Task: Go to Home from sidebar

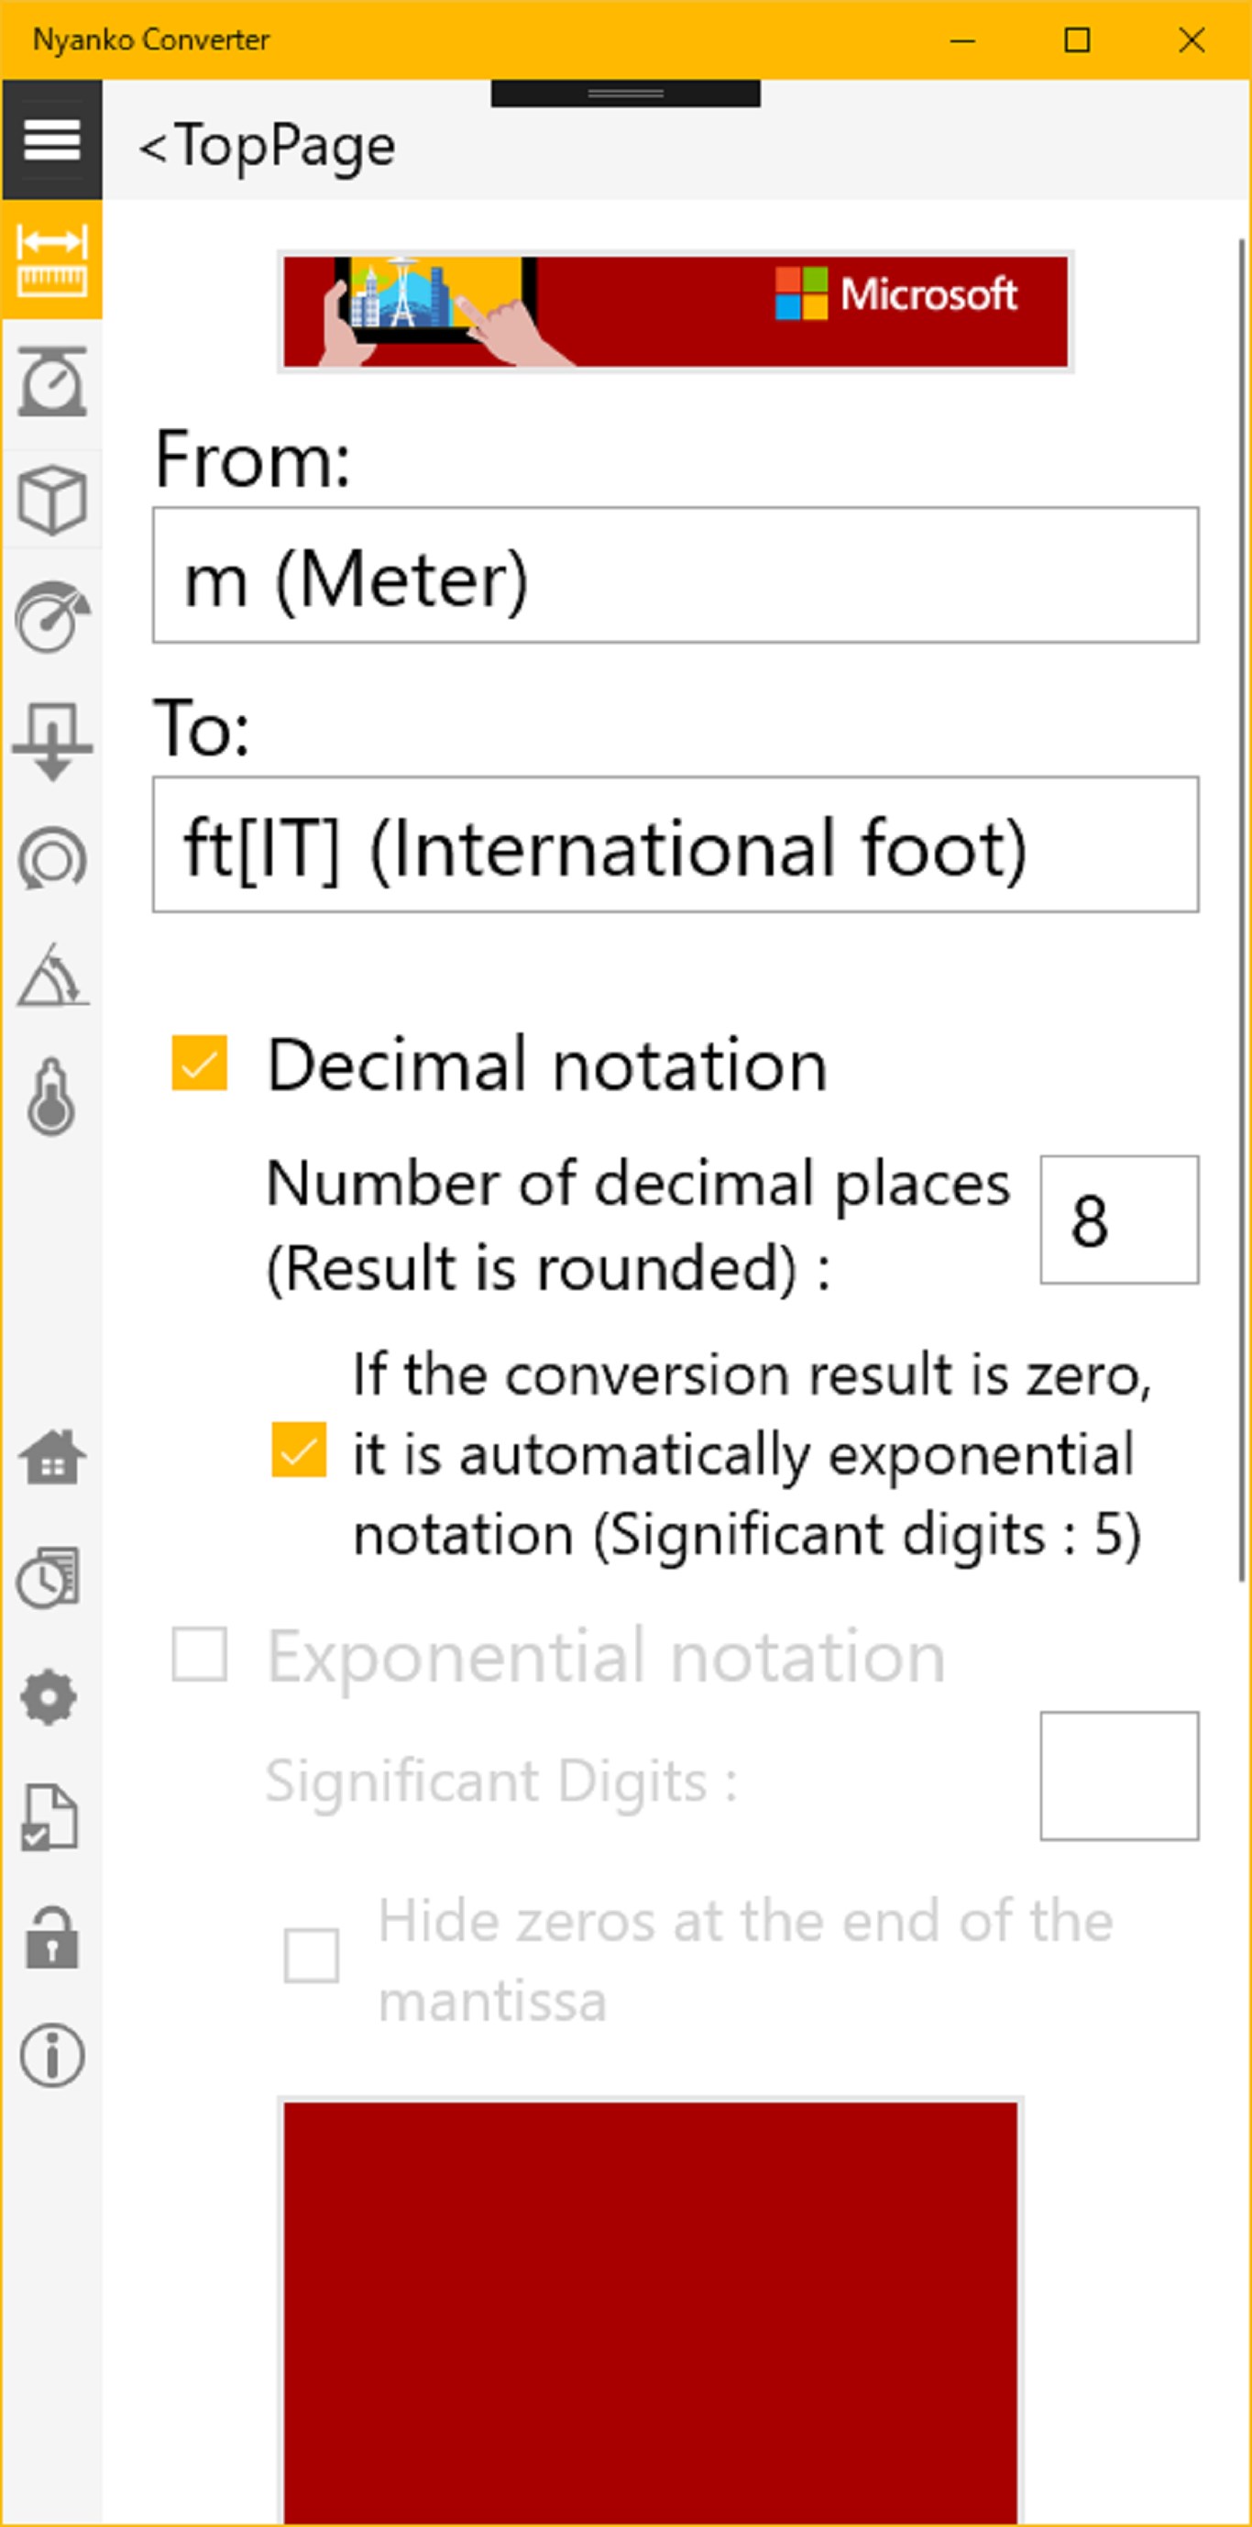Action: [51, 1457]
